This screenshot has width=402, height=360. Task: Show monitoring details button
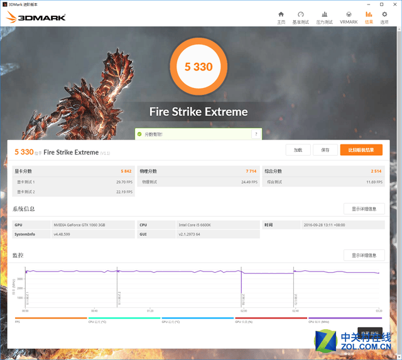(x=364, y=255)
